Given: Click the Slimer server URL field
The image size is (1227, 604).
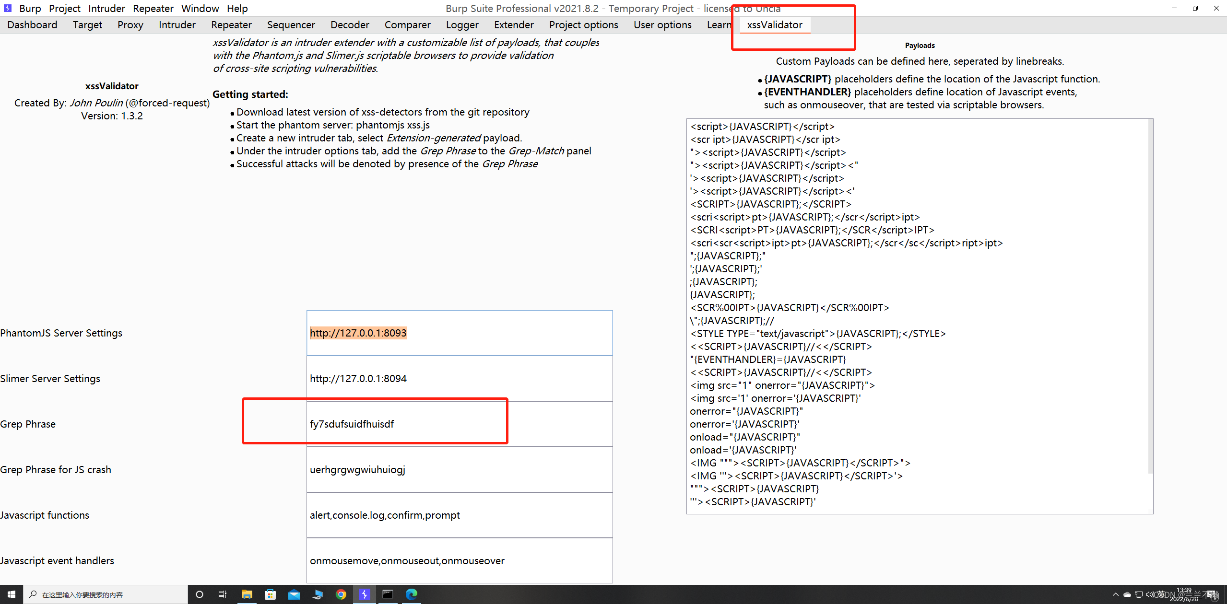Looking at the screenshot, I should click(460, 379).
